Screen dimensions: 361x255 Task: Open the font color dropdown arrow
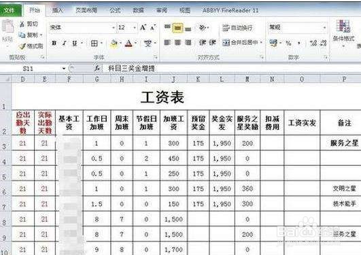point(135,43)
